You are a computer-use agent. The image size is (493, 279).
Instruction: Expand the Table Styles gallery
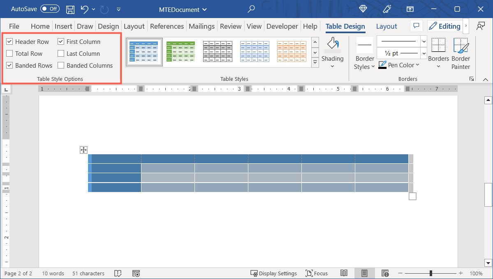pyautogui.click(x=315, y=62)
